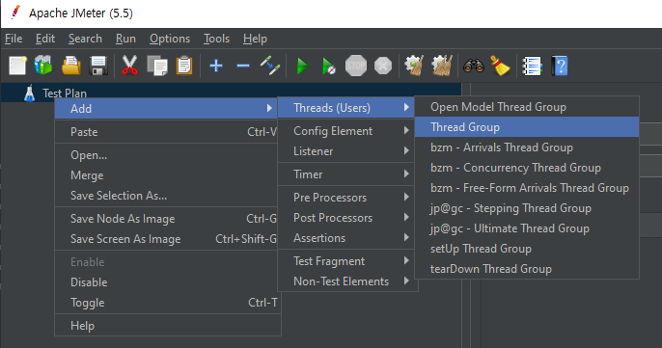This screenshot has height=348, width=662.
Task: Choose Open... in context menu
Action: point(166,155)
